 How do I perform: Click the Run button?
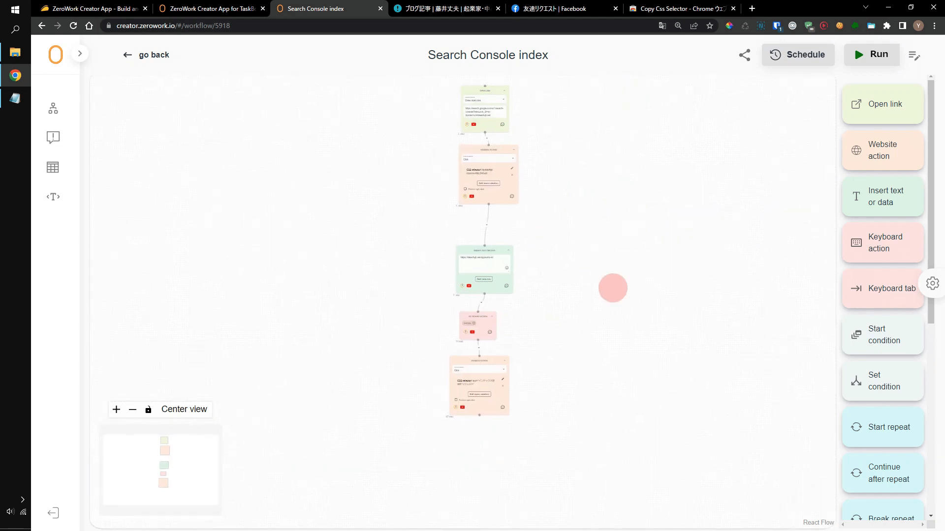click(871, 55)
